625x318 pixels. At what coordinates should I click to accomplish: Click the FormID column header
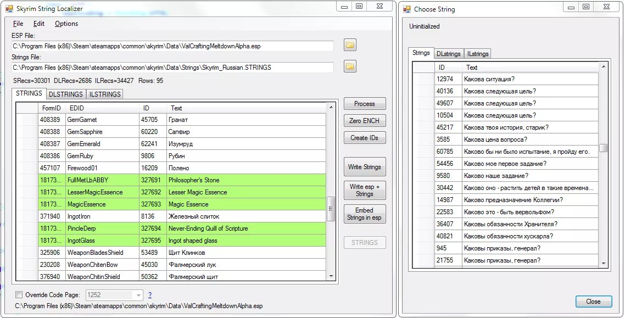tap(52, 108)
